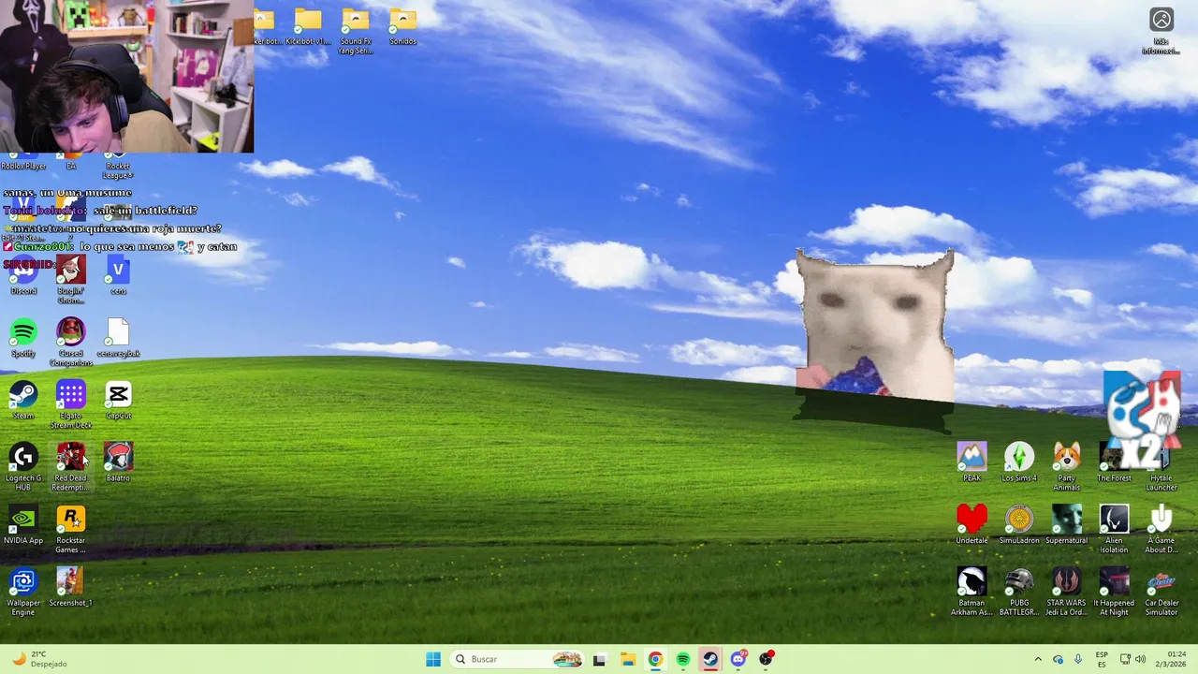The width and height of the screenshot is (1198, 674).
Task: Launch CapCut from the desktop
Action: click(x=118, y=400)
